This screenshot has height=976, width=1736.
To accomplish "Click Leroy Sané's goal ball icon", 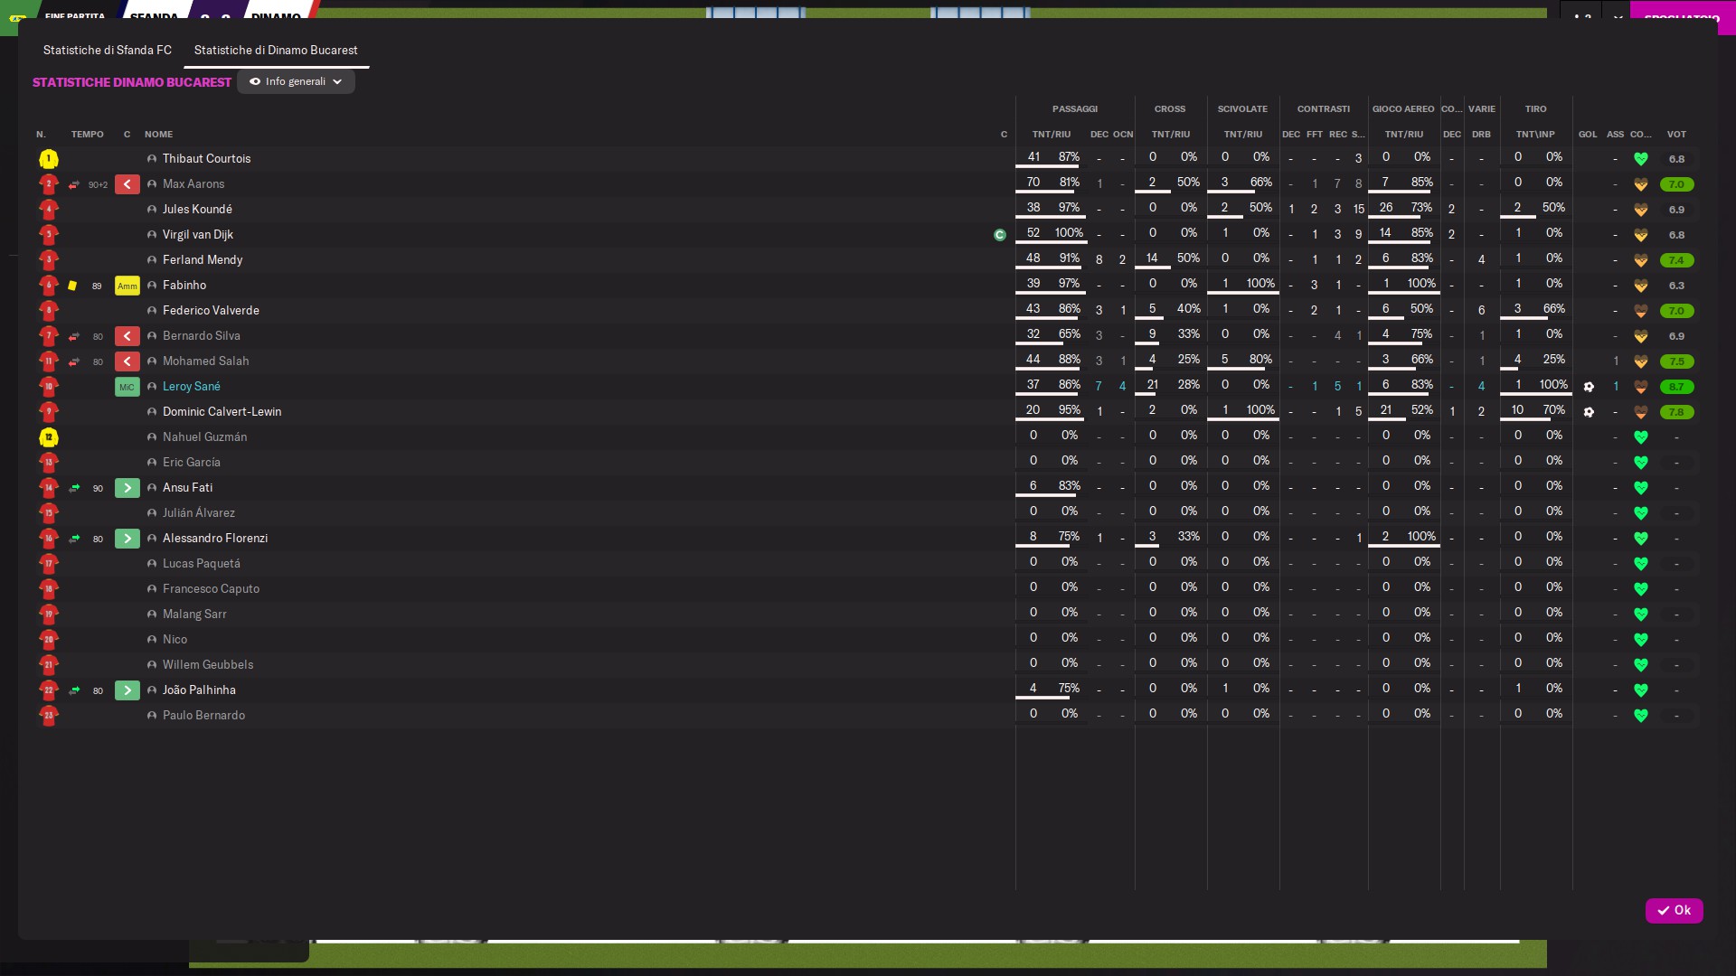I will pos(1589,387).
